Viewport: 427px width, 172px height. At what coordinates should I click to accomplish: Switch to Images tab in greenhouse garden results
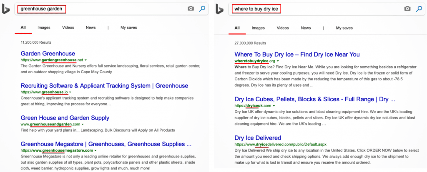[x=44, y=27]
